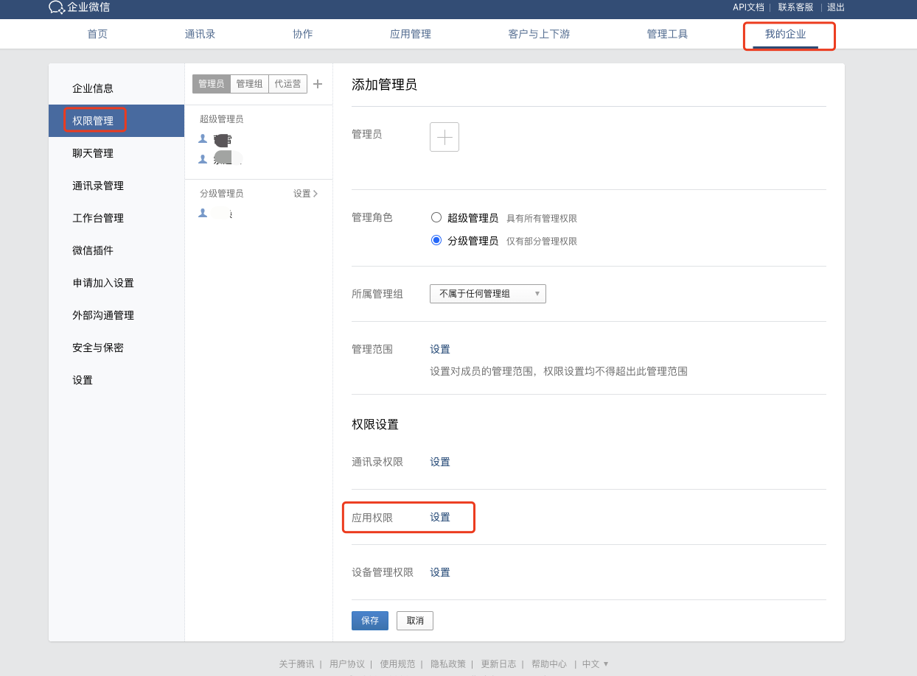Open the 中文 language dropdown in footer

[x=596, y=663]
